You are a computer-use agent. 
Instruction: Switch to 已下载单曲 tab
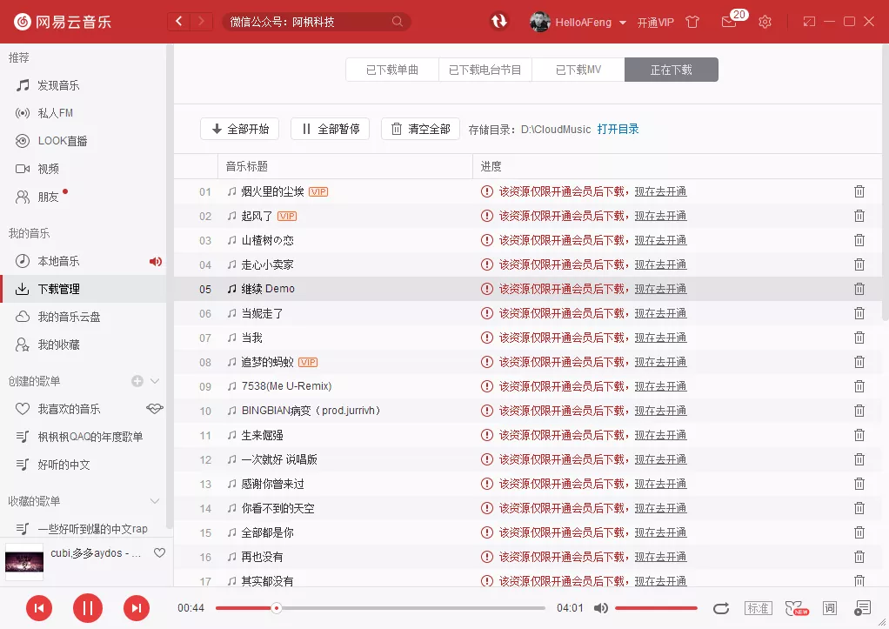[x=392, y=70]
